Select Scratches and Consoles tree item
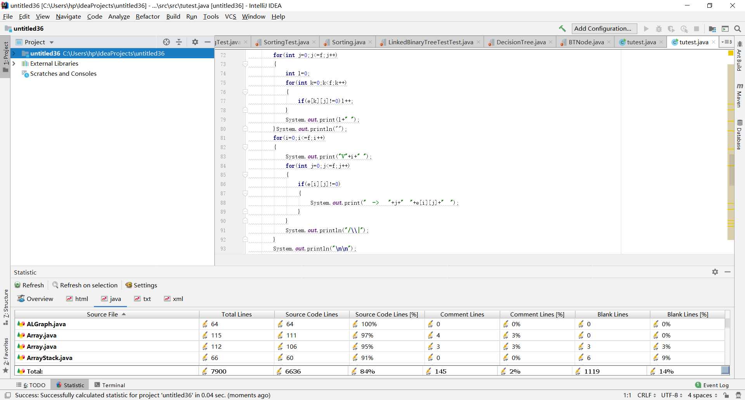The height and width of the screenshot is (400, 745). (63, 73)
